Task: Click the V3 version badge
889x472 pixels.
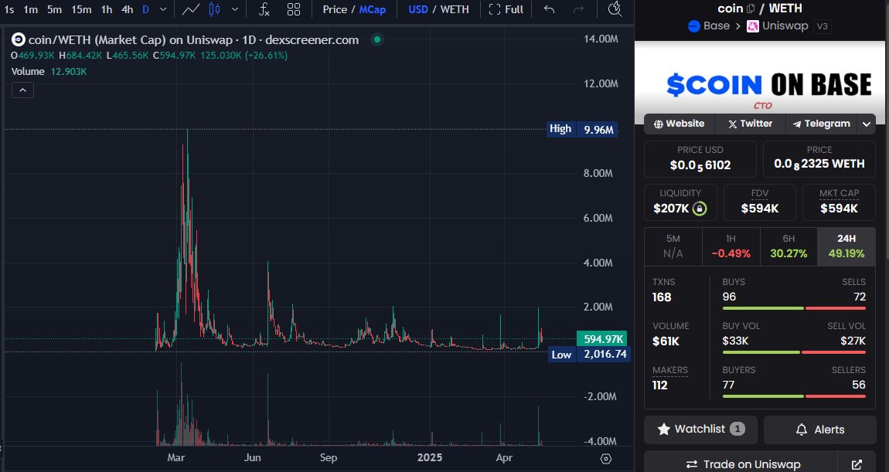Action: pyautogui.click(x=821, y=26)
